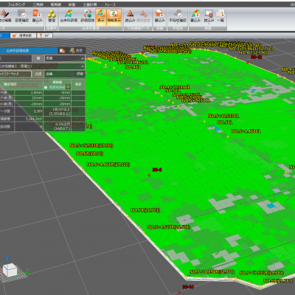295x295 pixels.
Task: Click the 30° view angle button
Action: [44, 35]
